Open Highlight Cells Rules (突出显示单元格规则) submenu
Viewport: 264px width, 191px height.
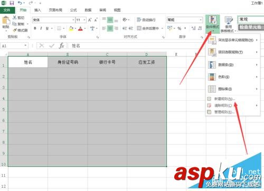coord(233,40)
